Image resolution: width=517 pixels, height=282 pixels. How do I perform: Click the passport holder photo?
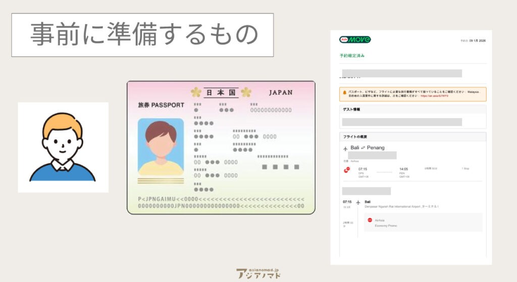(161, 147)
